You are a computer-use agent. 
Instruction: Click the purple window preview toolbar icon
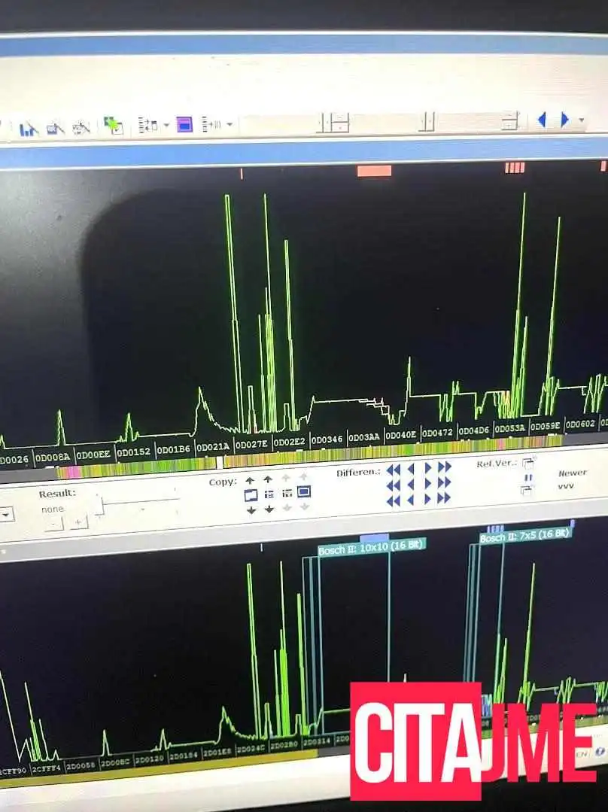coord(184,124)
